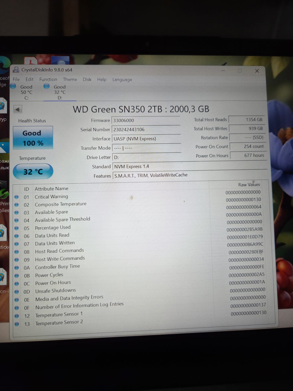Click status dot beside Host Read Commands
293x391 pixels.
pos(16,252)
